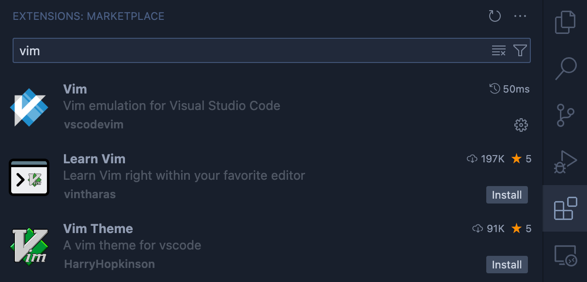Image resolution: width=587 pixels, height=282 pixels.
Task: Select the Learn Vim extension title
Action: click(x=94, y=159)
